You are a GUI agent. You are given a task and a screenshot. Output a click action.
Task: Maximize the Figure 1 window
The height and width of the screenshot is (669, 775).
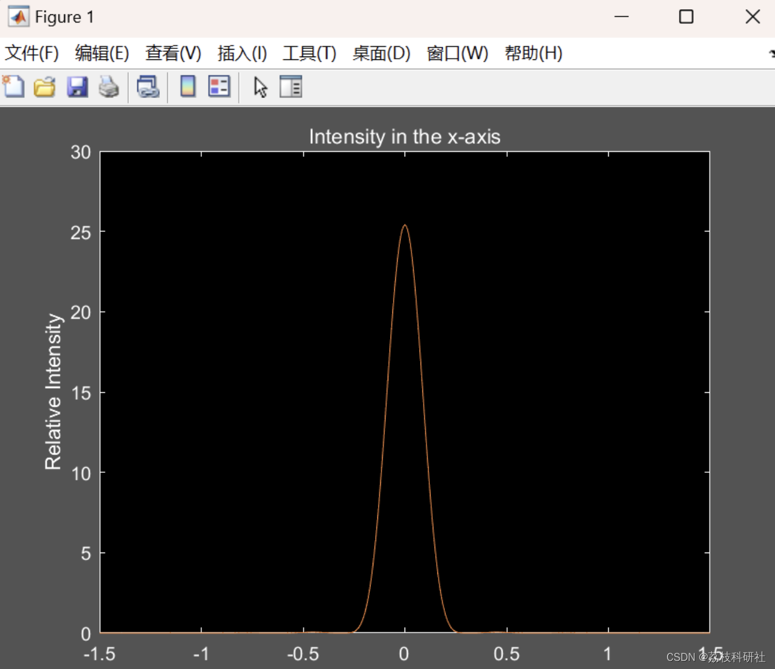686,17
